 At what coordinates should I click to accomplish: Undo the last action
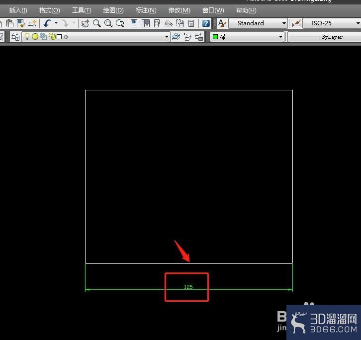[47, 23]
